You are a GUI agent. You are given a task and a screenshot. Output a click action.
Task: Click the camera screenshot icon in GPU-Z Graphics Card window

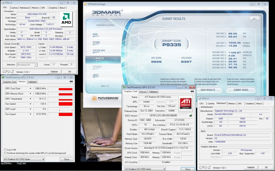pyautogui.click(x=192, y=91)
